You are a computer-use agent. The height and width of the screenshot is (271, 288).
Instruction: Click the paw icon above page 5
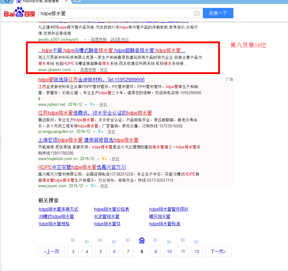click(101, 240)
